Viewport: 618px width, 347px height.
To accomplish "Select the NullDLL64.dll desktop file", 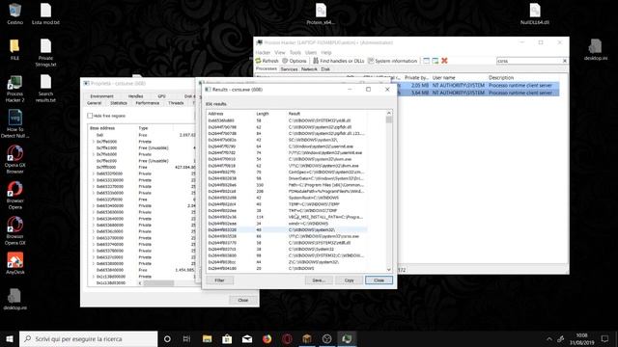I will tap(534, 13).
